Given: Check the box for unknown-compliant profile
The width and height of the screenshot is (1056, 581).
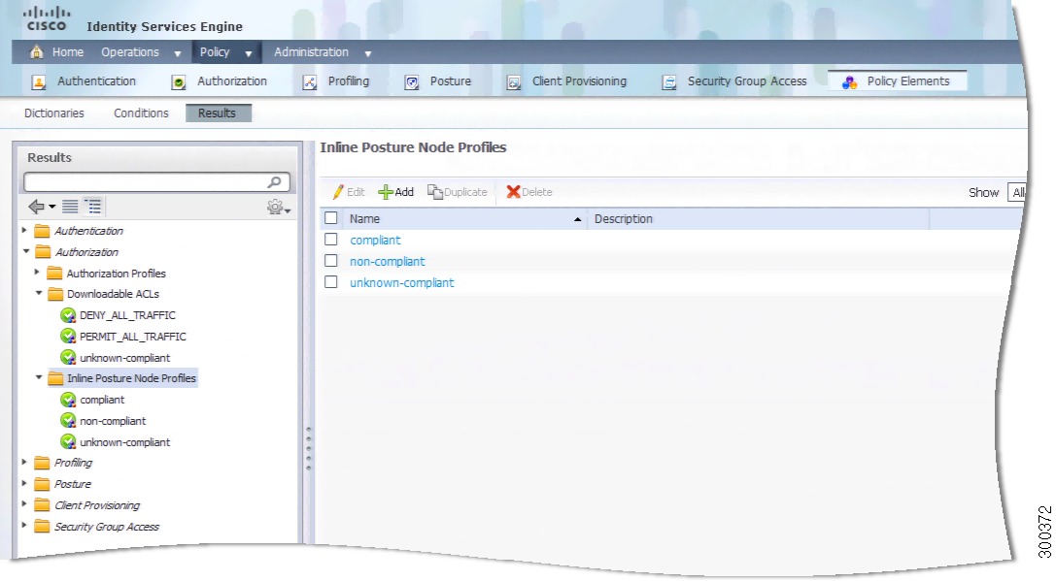Looking at the screenshot, I should tap(330, 282).
